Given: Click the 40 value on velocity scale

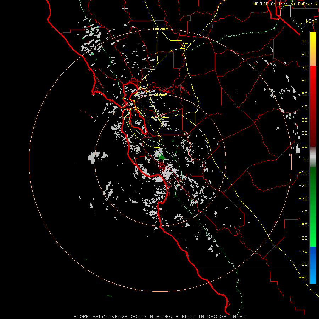Looking at the screenshot, I should 304,107.
